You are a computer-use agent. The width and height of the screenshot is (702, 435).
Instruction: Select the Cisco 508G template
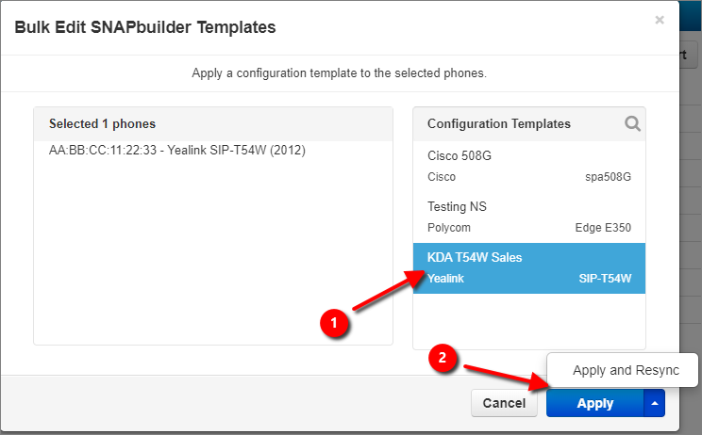528,166
